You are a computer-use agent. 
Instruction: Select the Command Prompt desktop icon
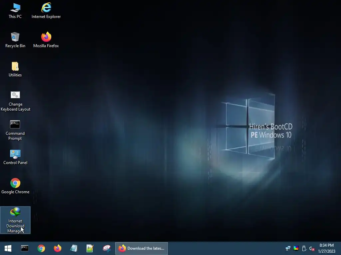pos(15,130)
